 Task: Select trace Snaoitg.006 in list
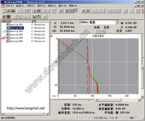[16, 41]
